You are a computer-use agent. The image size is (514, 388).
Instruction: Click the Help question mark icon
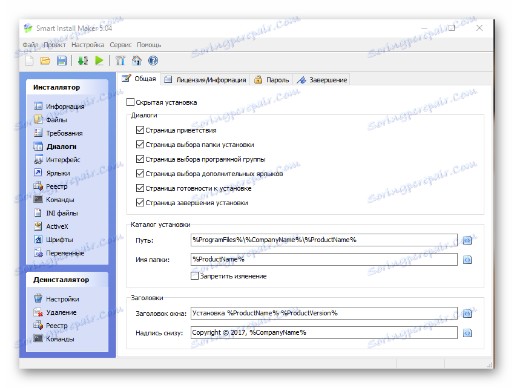pyautogui.click(x=153, y=61)
